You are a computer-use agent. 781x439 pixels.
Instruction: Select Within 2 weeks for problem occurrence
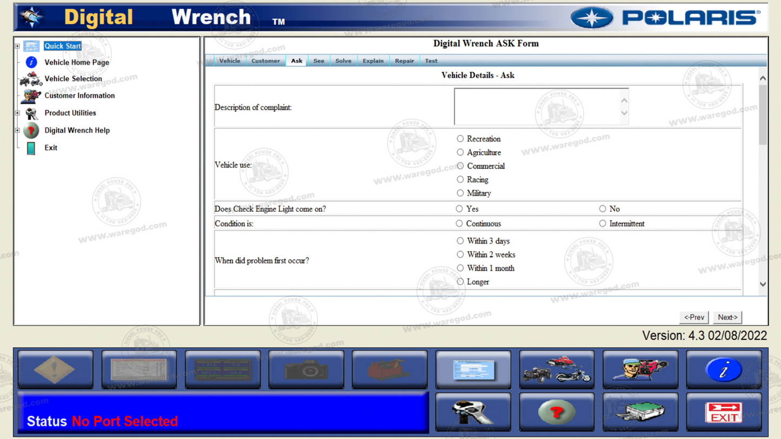460,254
